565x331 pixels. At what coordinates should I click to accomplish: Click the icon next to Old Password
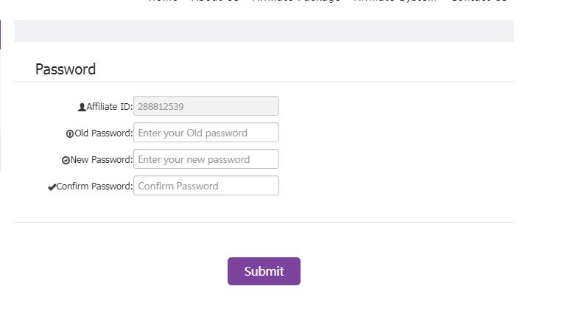tap(70, 133)
